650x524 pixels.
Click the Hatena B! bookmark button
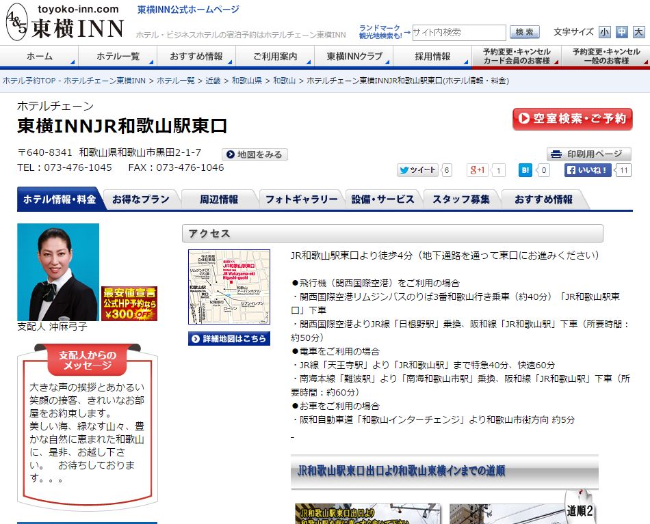525,170
